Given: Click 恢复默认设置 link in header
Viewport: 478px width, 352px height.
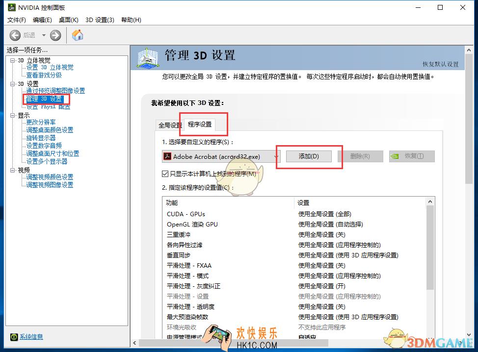Looking at the screenshot, I should 441,64.
